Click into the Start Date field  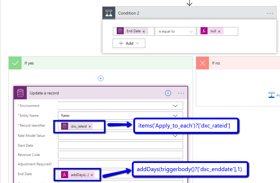pyautogui.click(x=120, y=145)
